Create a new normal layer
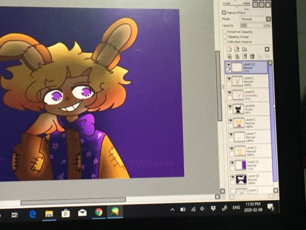 pyautogui.click(x=229, y=49)
